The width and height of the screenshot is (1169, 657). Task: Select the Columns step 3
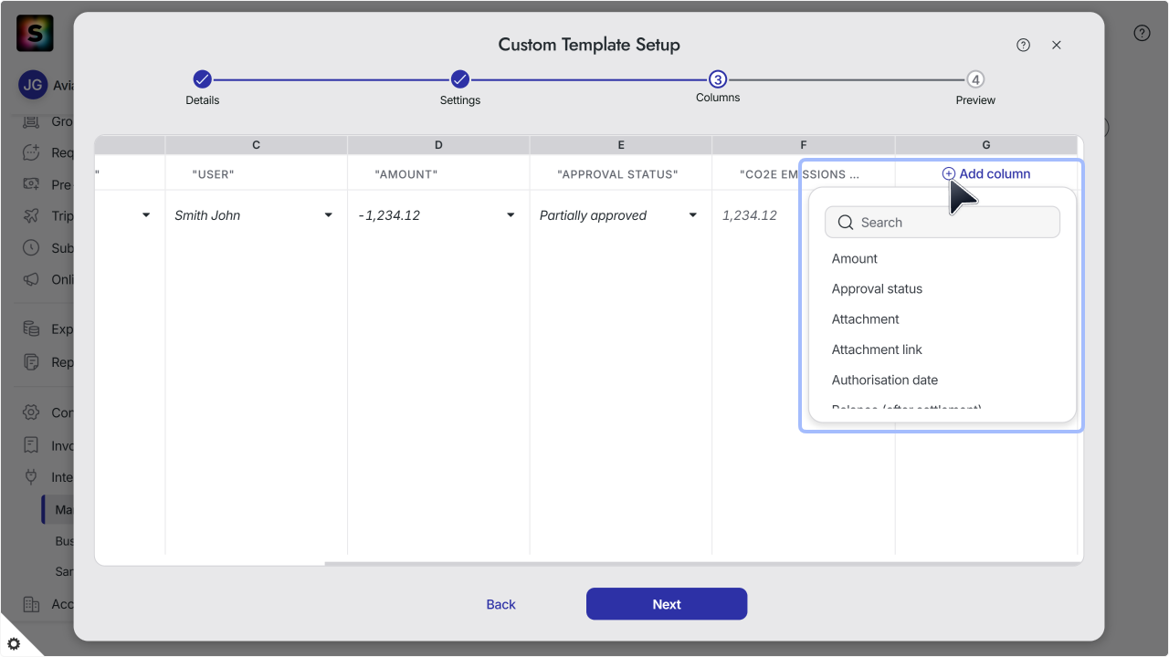click(x=718, y=87)
